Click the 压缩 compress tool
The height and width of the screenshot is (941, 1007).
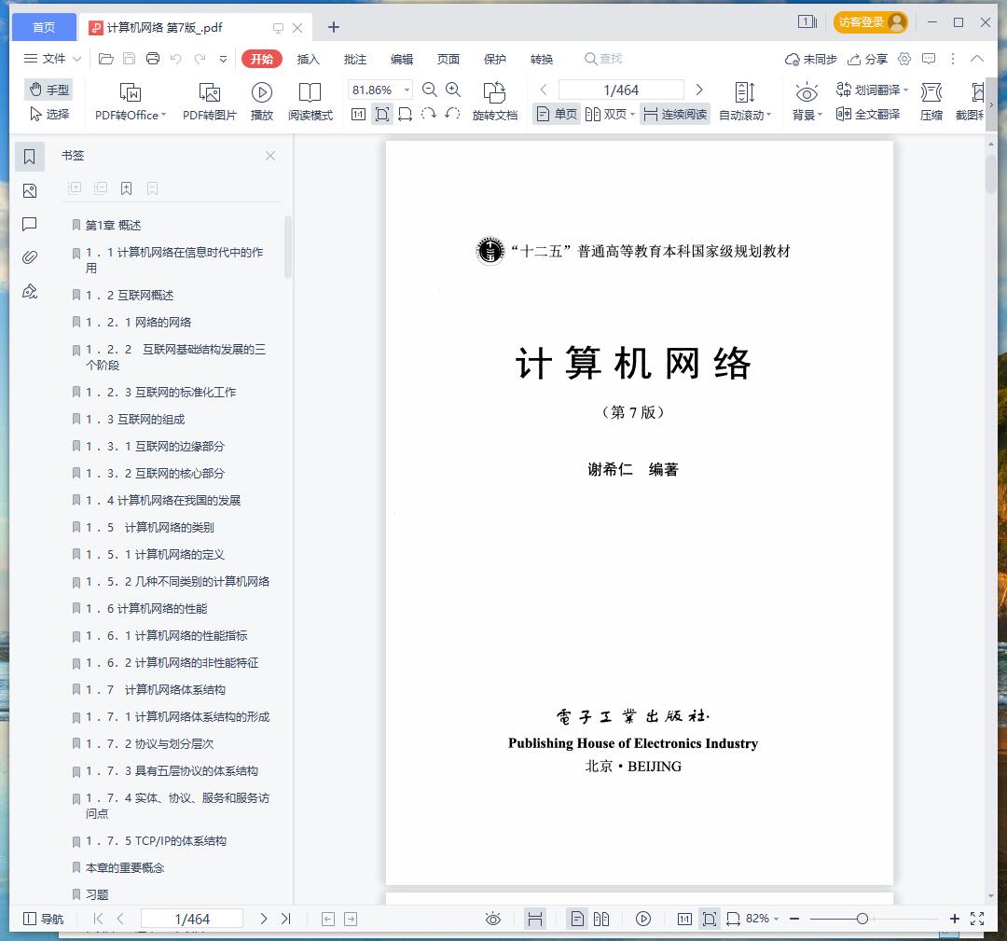coord(931,102)
